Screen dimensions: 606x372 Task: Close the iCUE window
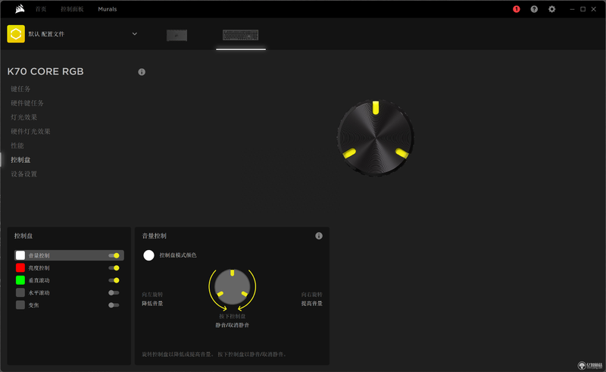pos(594,9)
